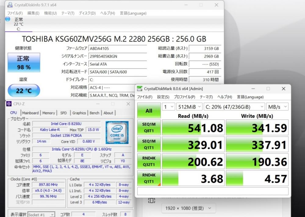Image resolution: width=305 pixels, height=217 pixels.
Task: Run the RND4K Q1T1 benchmark
Action: click(x=149, y=178)
